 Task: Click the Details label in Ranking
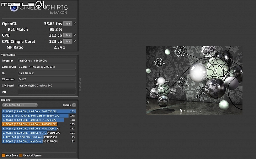coord(67,105)
